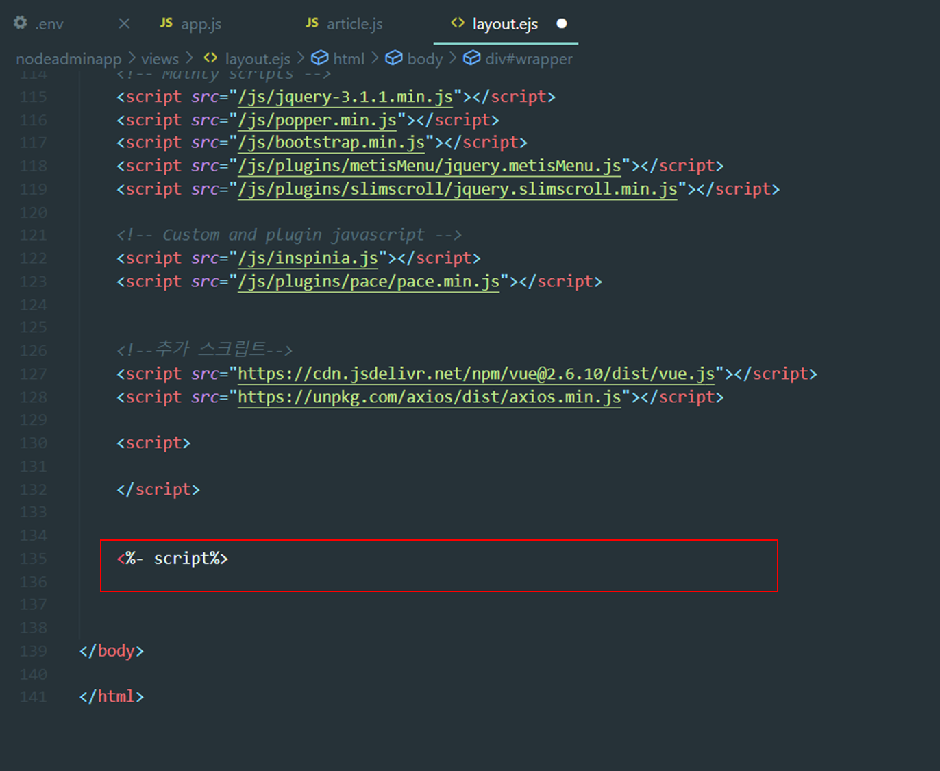Open views folder in the breadcrumb

[x=160, y=59]
